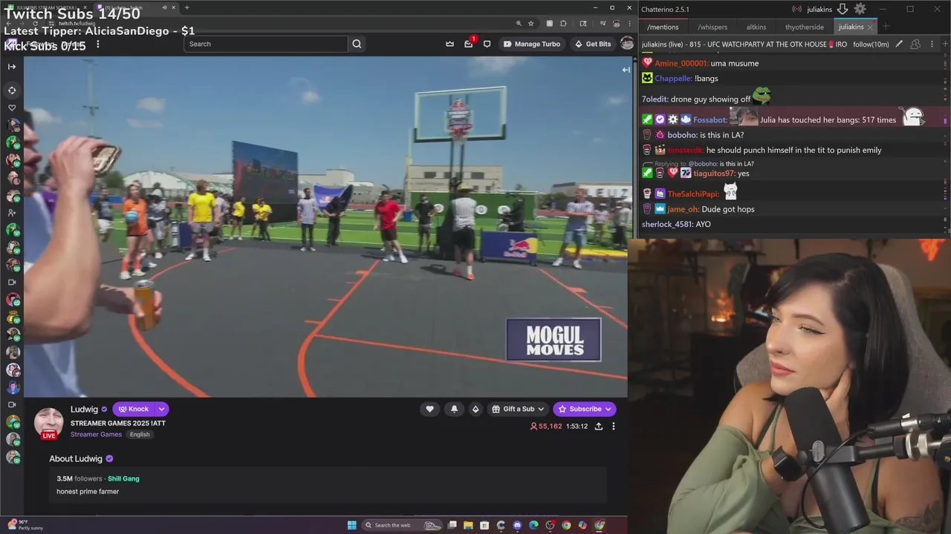Click the Chappelle username in chat
The width and height of the screenshot is (951, 534).
click(x=673, y=78)
